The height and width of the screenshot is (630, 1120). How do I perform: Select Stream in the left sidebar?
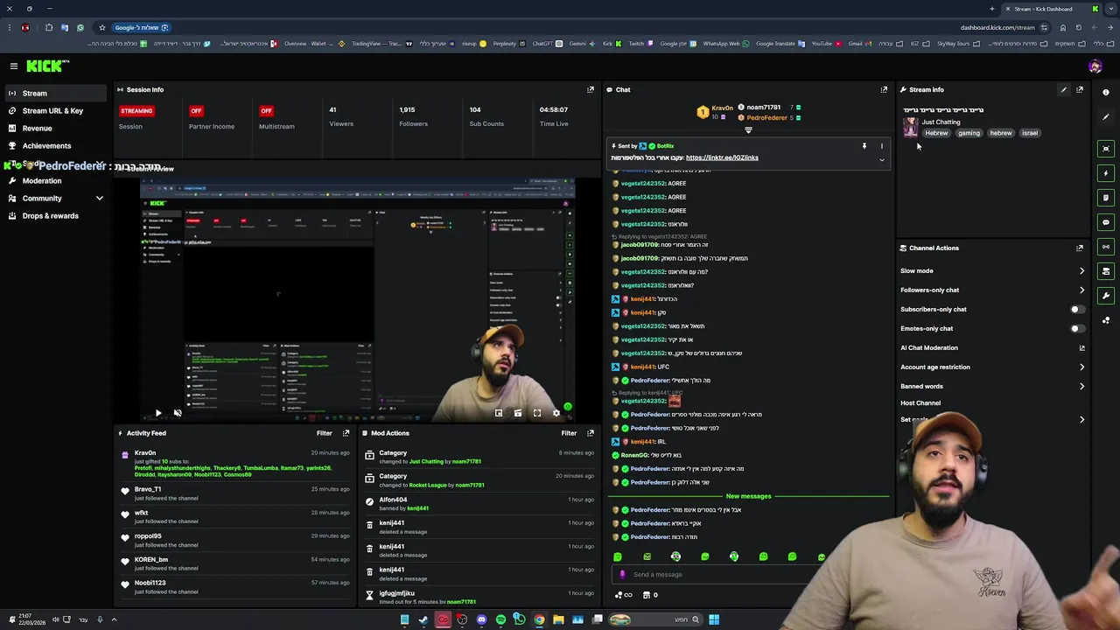(x=56, y=94)
